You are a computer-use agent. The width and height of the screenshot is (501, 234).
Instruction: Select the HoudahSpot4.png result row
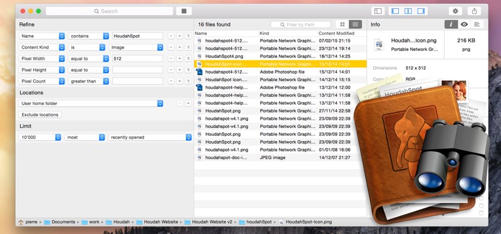280,56
